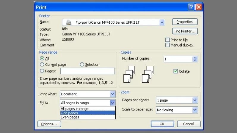Select the Selection radio button
Viewport: 237px width, 133px height.
tap(82, 65)
